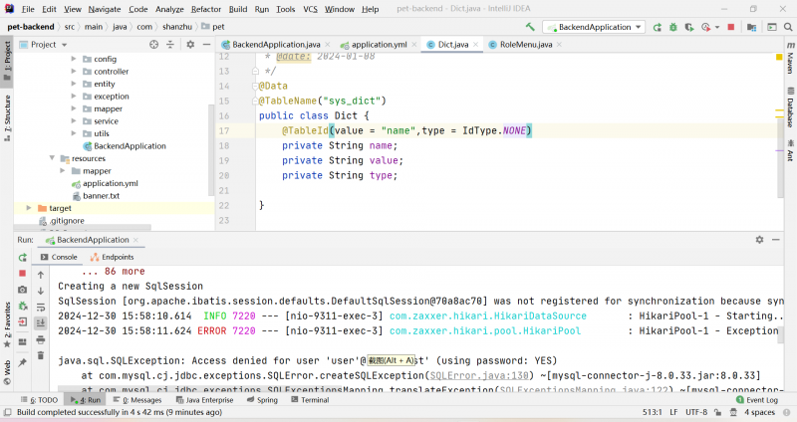Rerun application from Run panel sidebar
Viewport: 797px width, 422px height.
(22, 258)
